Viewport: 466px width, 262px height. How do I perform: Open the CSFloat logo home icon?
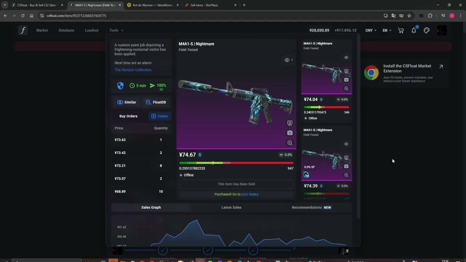(x=23, y=30)
